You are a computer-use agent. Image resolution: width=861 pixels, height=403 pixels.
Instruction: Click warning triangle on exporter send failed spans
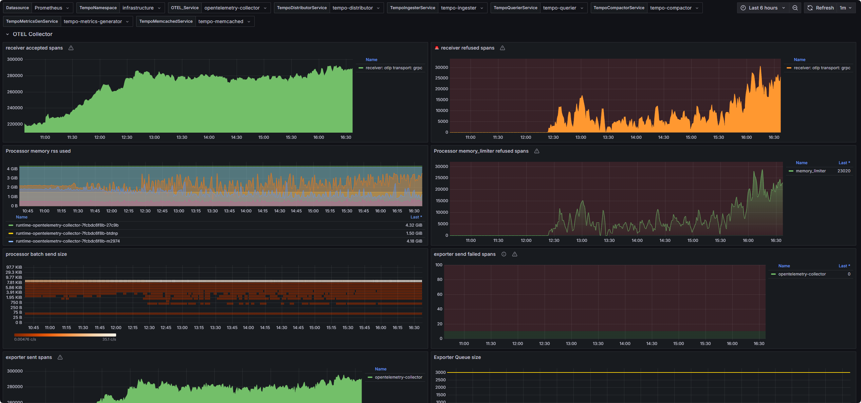click(x=515, y=254)
